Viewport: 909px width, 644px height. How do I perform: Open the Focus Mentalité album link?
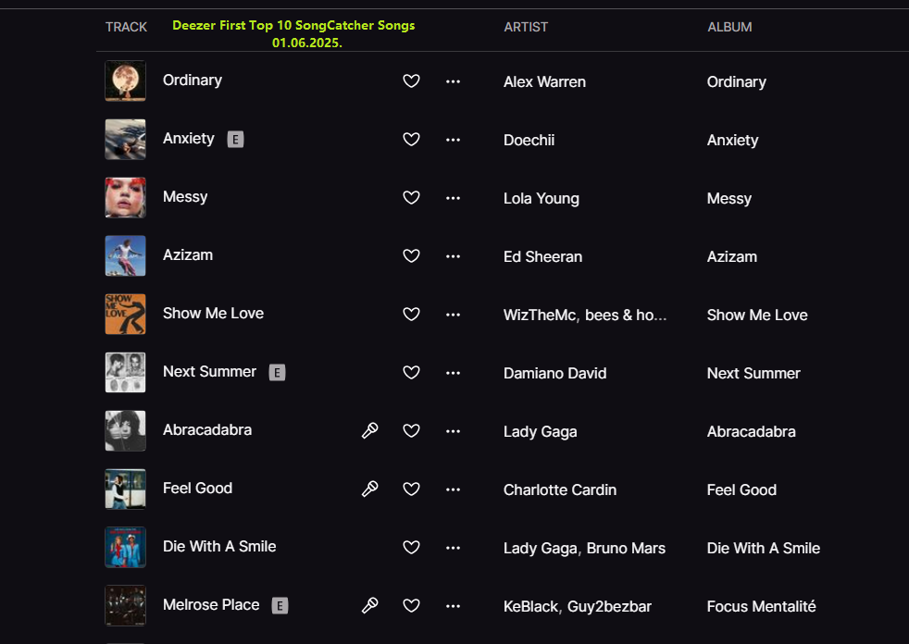[761, 607]
